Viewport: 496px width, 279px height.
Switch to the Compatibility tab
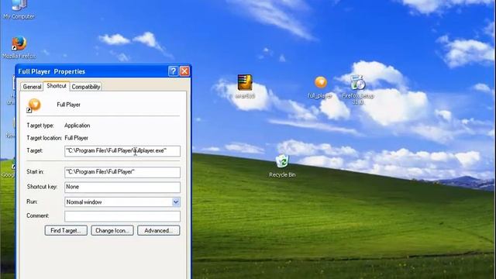point(86,87)
